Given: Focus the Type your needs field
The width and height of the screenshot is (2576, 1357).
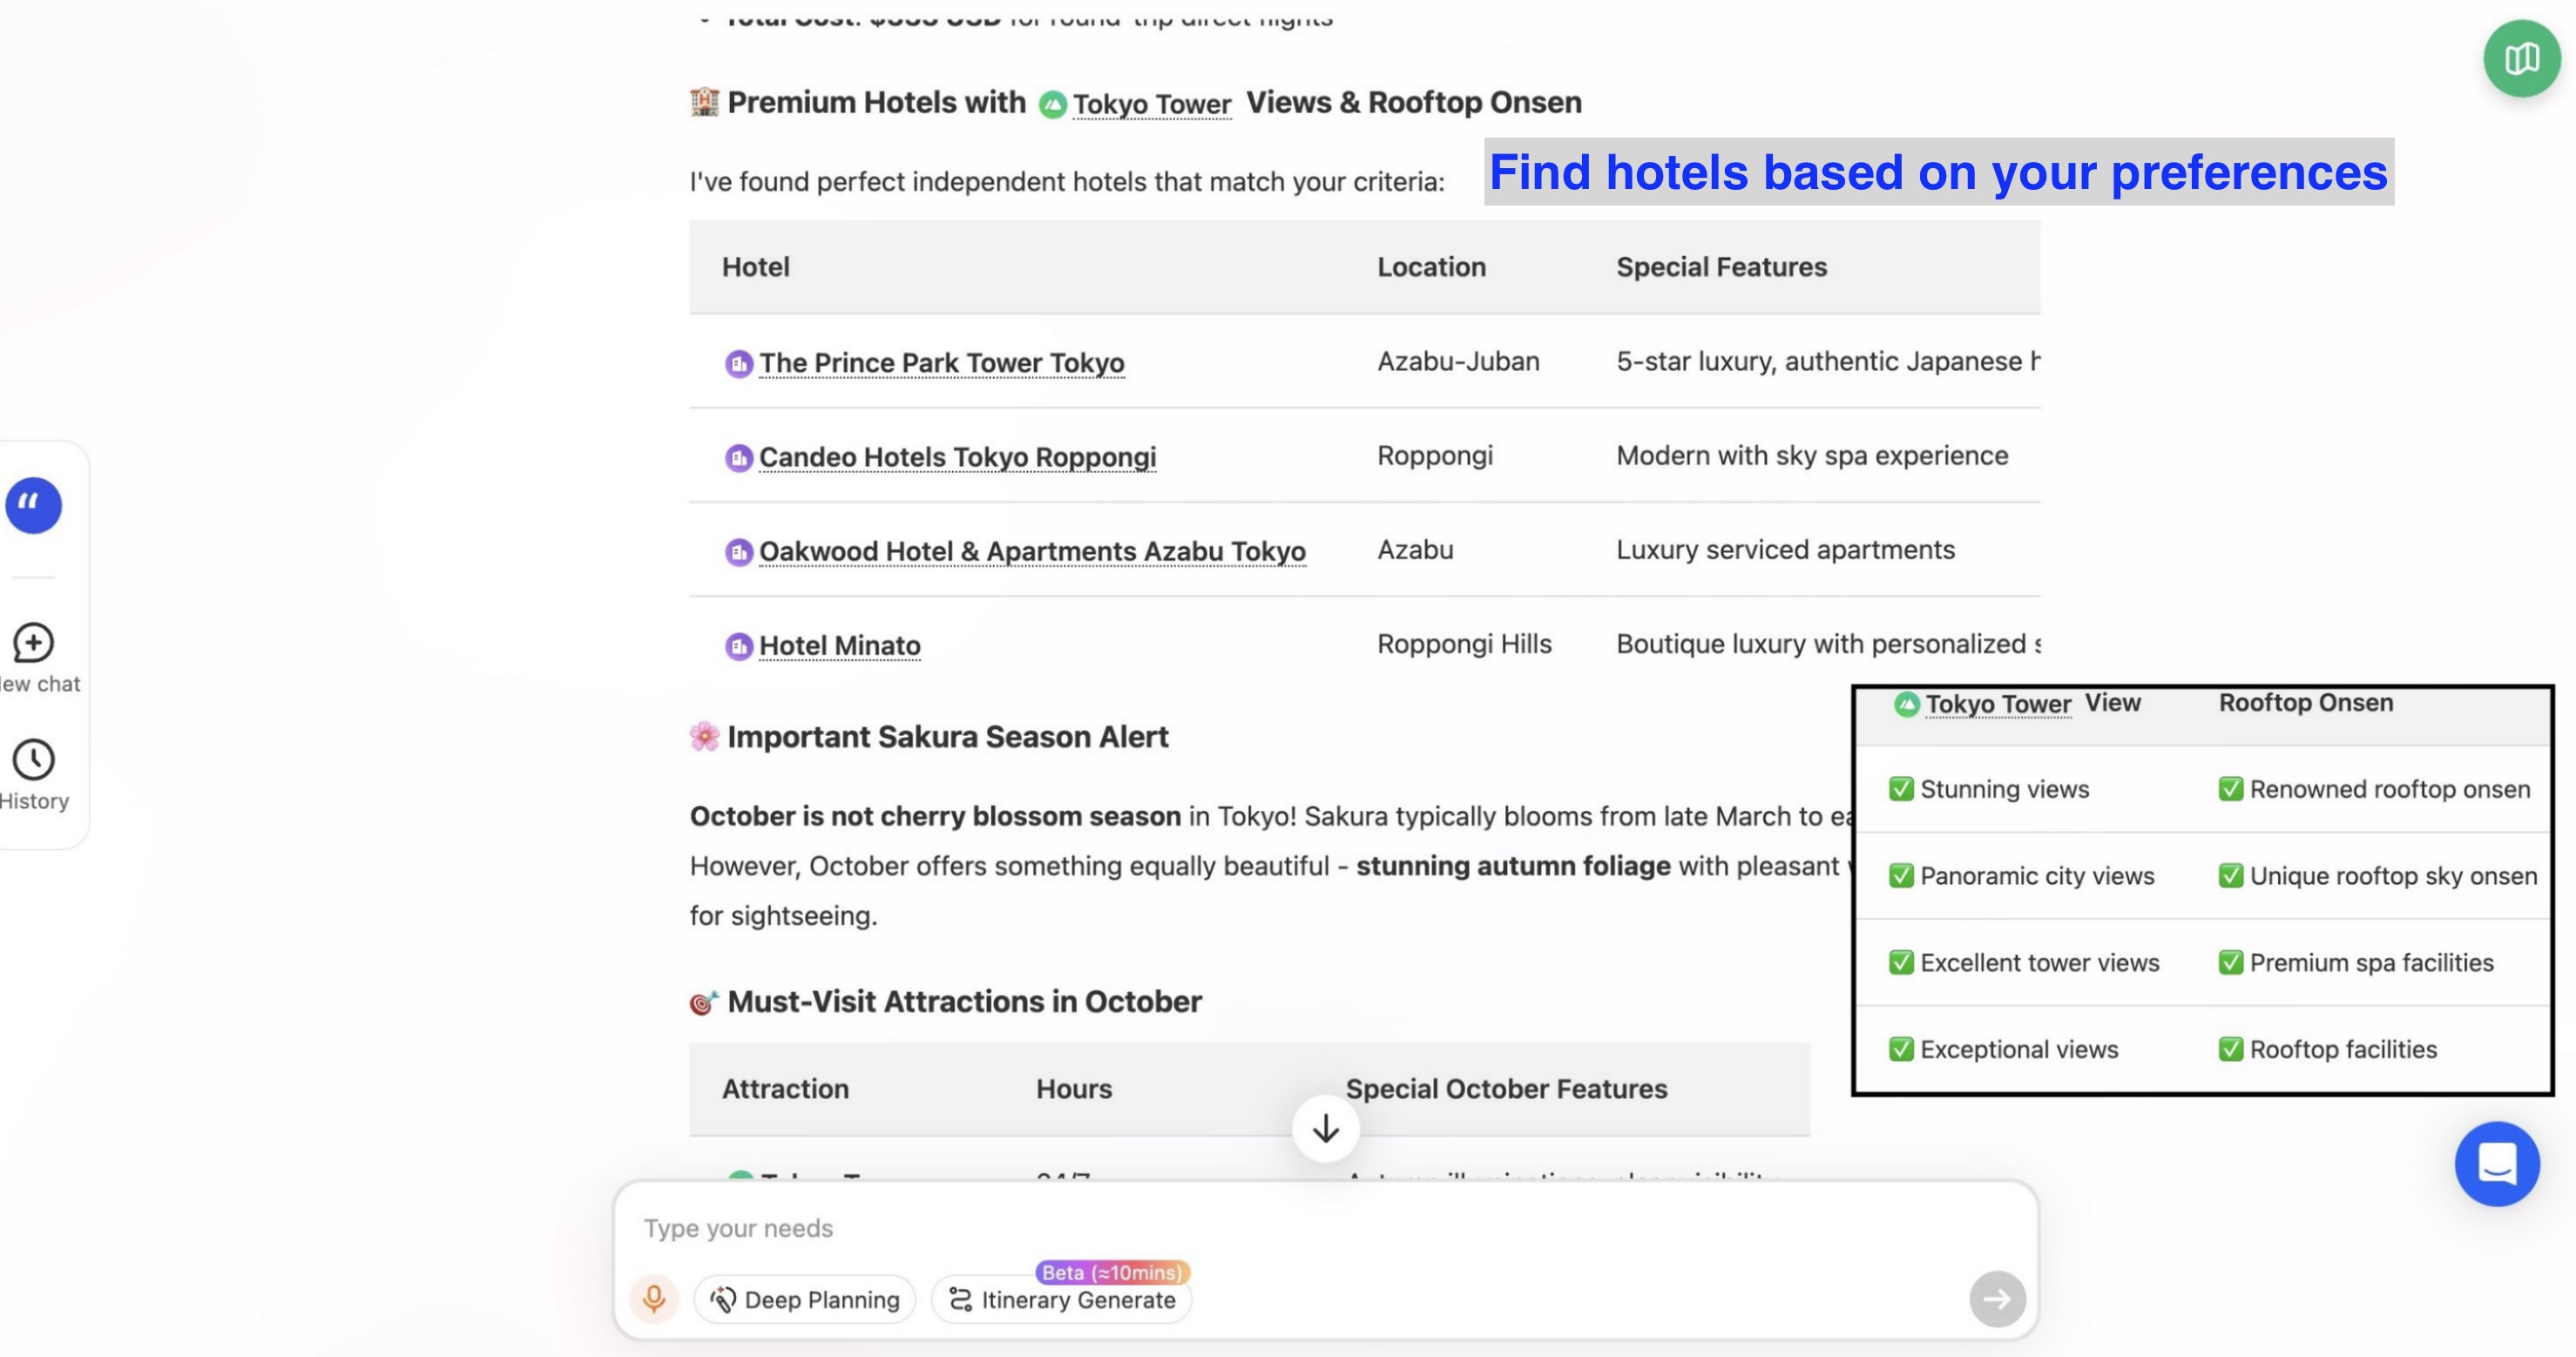Looking at the screenshot, I should coord(1325,1227).
